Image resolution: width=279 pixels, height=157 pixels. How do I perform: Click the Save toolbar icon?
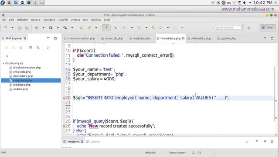(20, 28)
